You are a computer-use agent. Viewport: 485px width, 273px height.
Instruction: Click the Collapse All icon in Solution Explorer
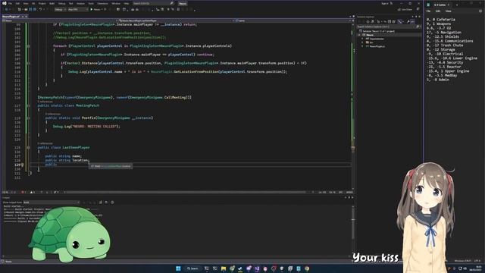(390, 22)
